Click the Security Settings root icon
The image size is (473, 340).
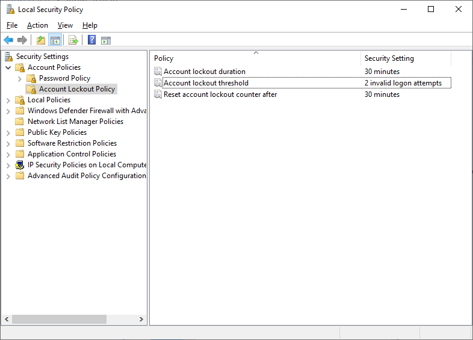9,57
